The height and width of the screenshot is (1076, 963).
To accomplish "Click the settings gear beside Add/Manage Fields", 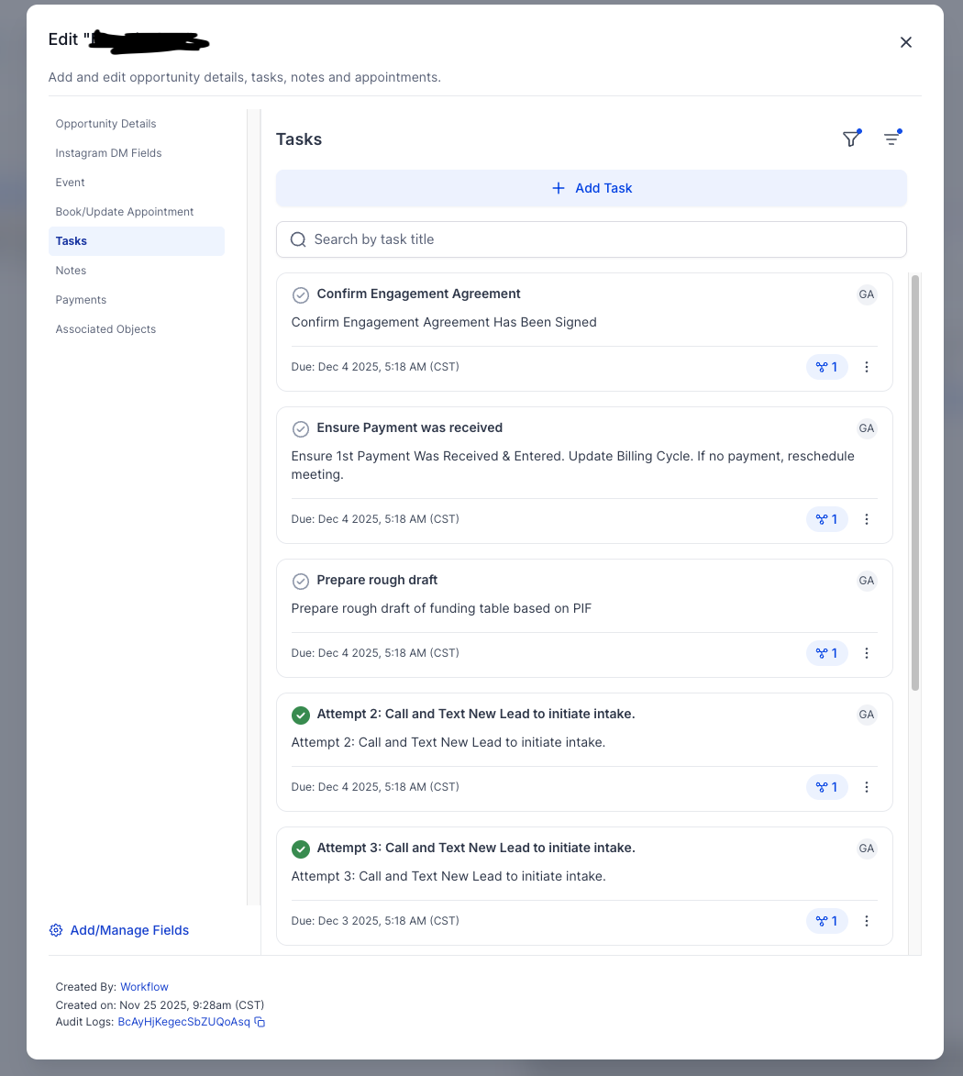I will click(x=55, y=929).
